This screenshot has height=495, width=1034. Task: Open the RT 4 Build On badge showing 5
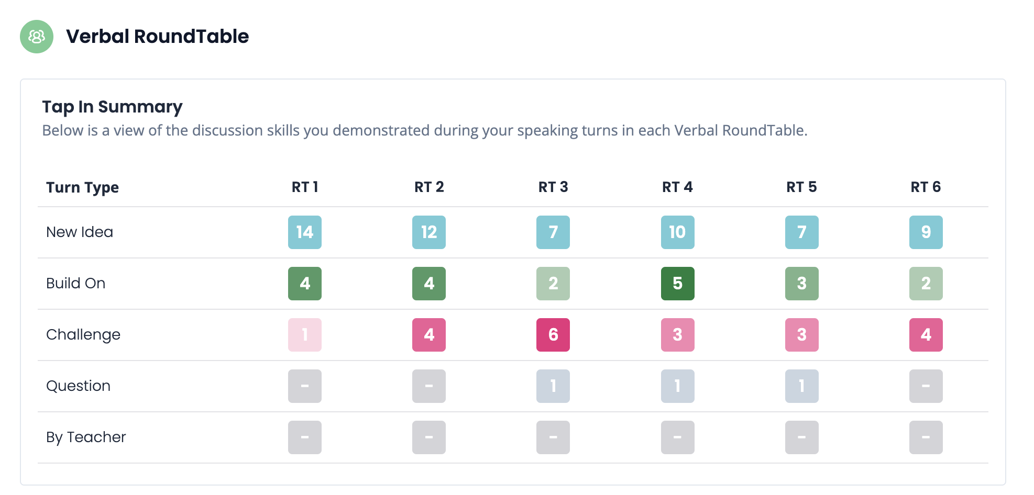point(677,284)
